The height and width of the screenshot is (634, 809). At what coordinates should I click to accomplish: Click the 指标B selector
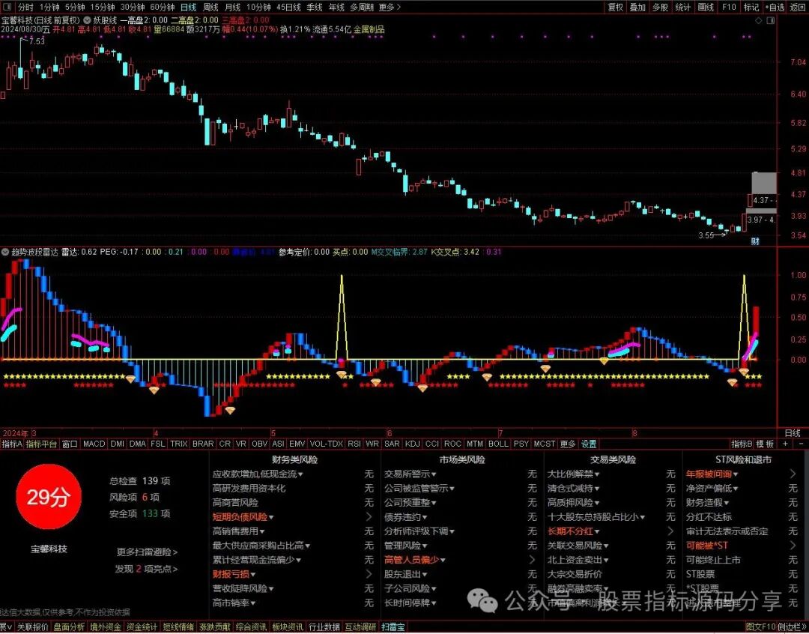[x=742, y=444]
